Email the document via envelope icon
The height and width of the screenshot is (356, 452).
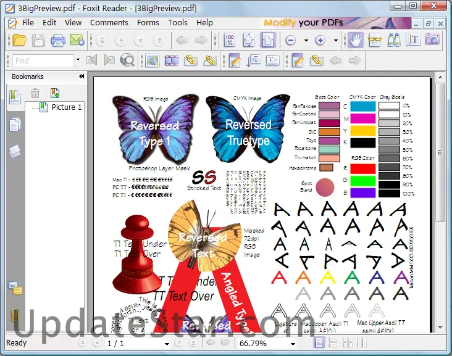[x=77, y=40]
